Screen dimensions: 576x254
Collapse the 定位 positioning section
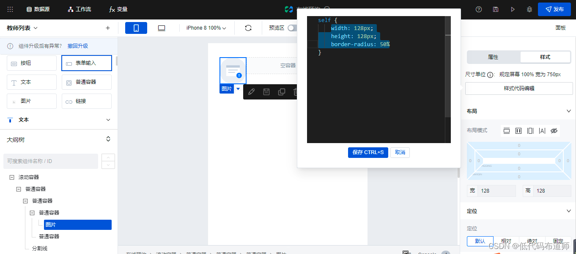point(568,211)
